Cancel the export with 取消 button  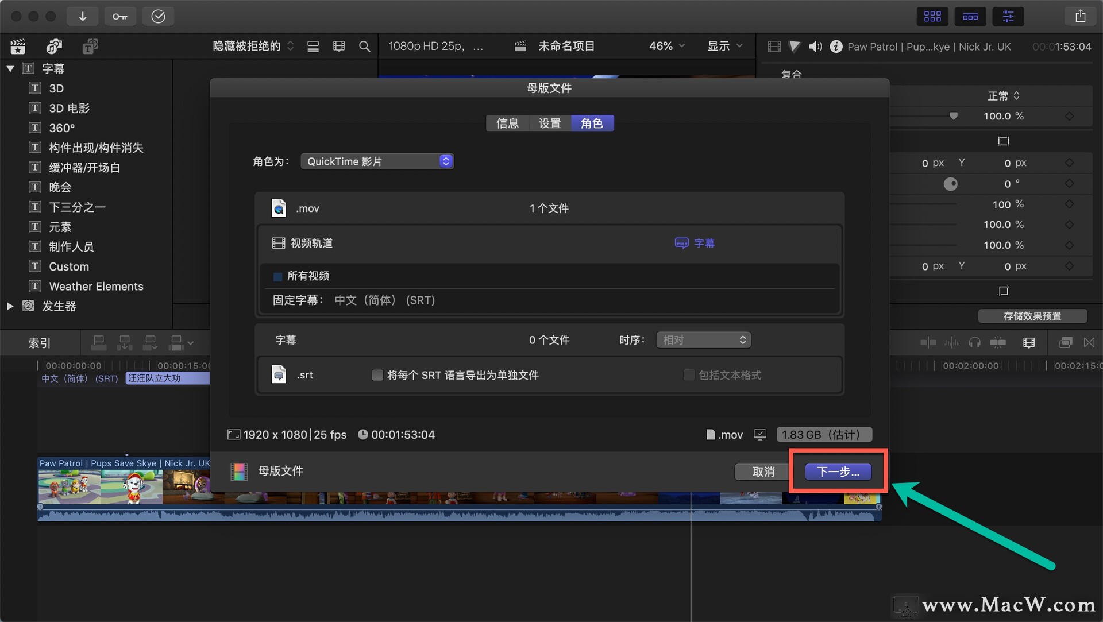tap(762, 472)
